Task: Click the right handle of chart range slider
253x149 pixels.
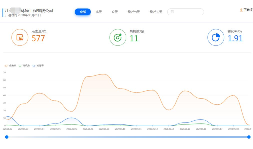Action: (x=249, y=137)
